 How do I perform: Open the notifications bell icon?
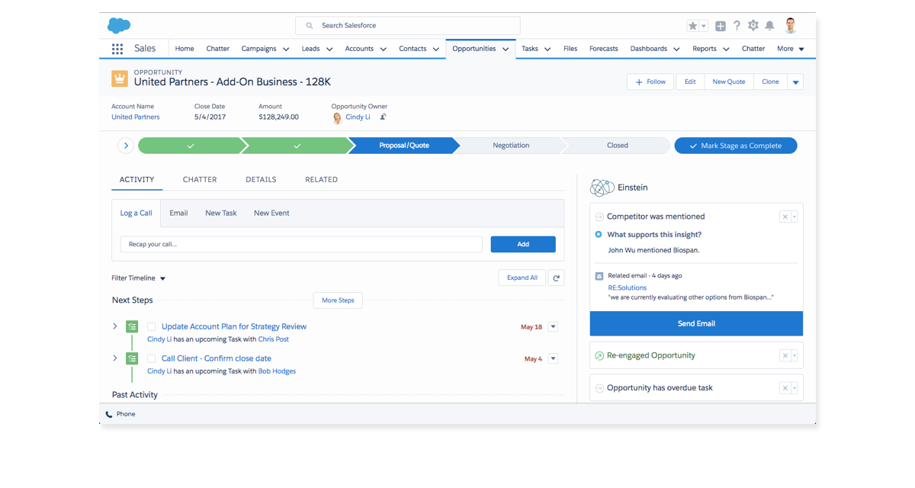tap(769, 26)
